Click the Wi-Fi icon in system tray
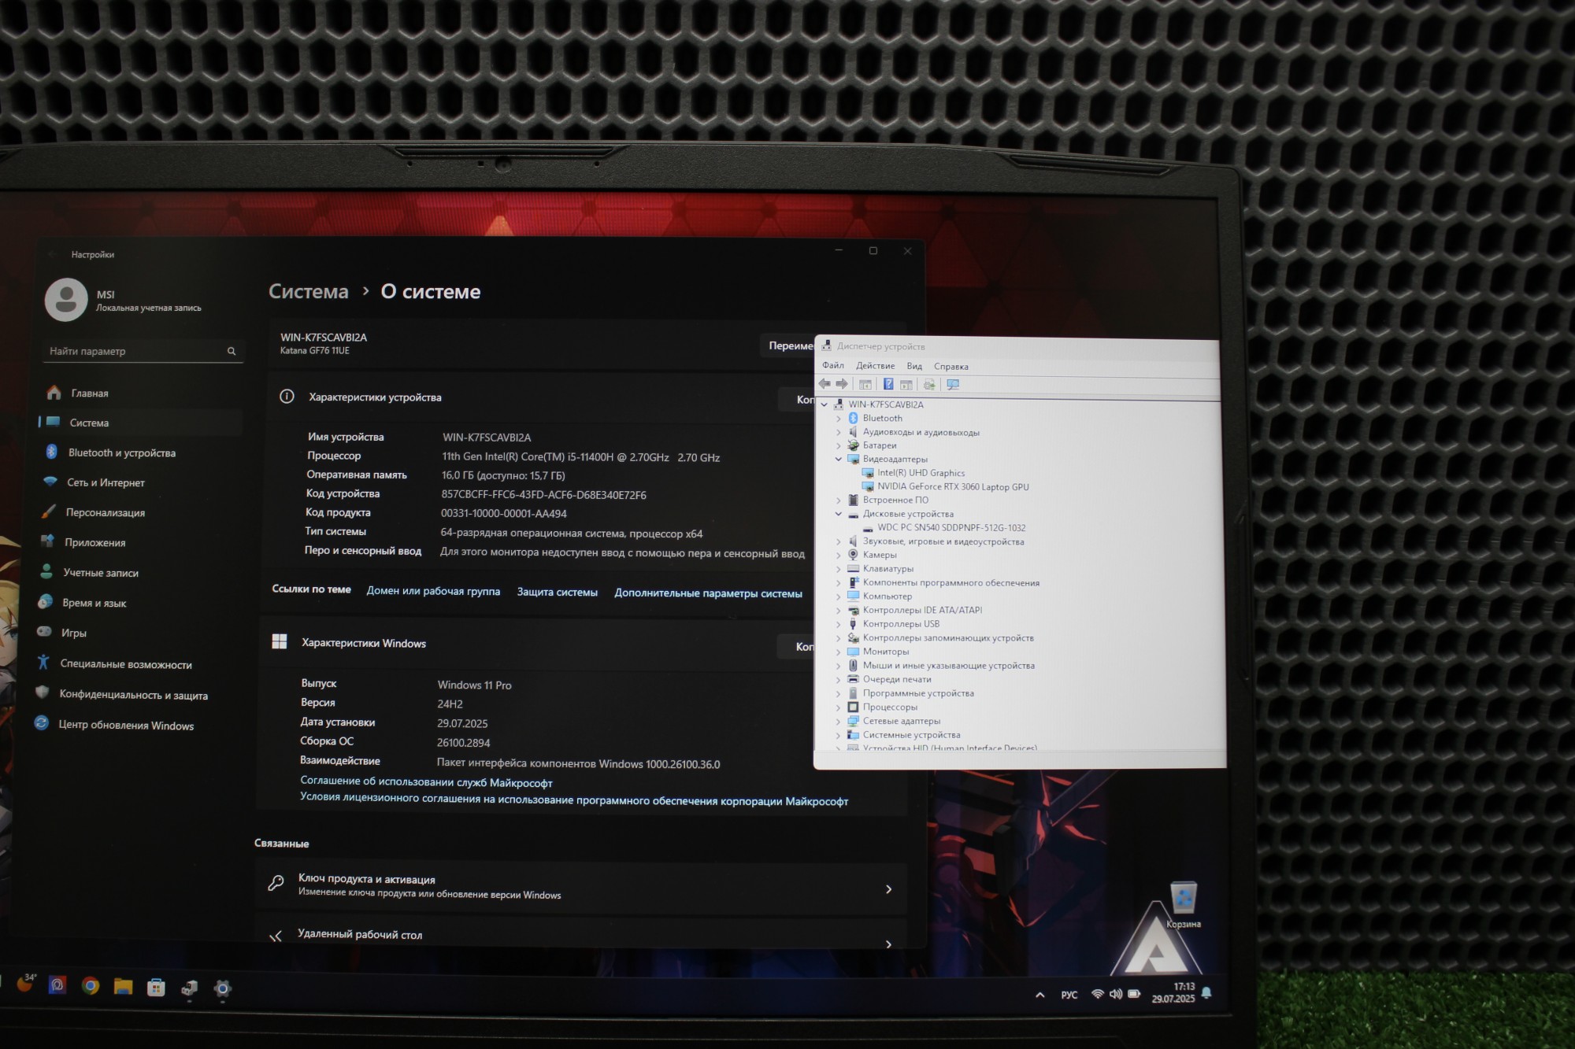 1097,994
